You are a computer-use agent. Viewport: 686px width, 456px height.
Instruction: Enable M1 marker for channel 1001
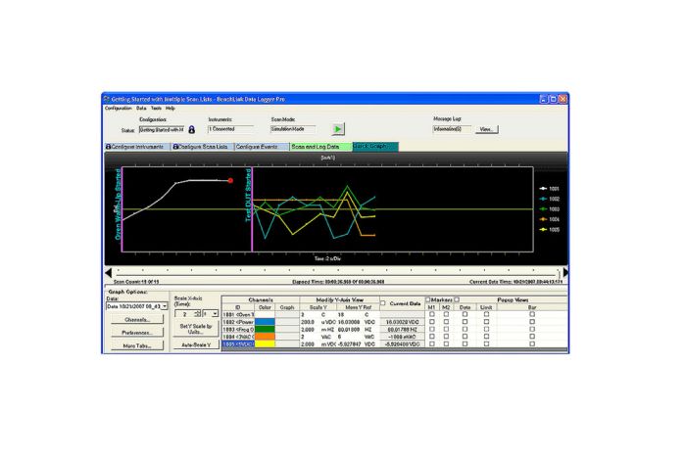432,314
